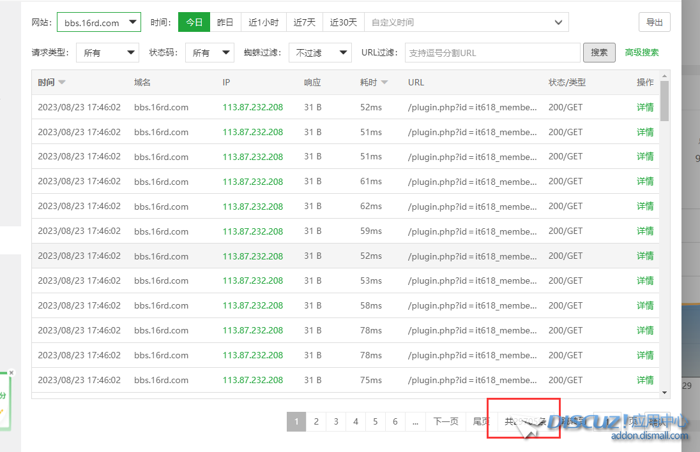The height and width of the screenshot is (452, 700).
Task: Click inside the URL过滤 filter input field
Action: [492, 52]
